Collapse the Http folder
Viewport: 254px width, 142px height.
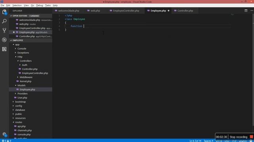click(x=16, y=57)
